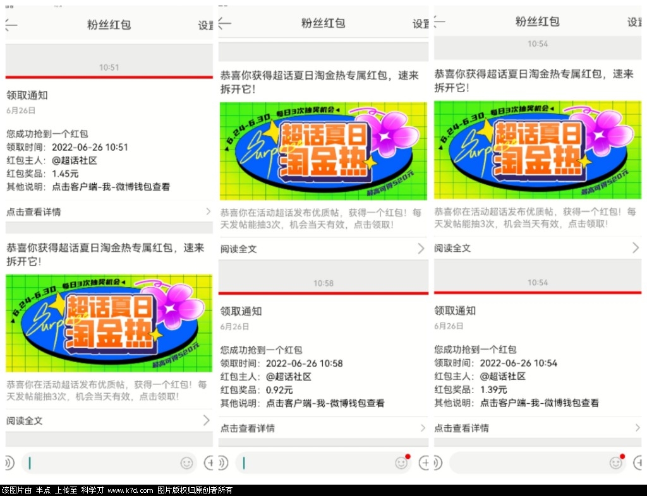This screenshot has height=496, width=647.
Task: Tap 领取通知 title in left screen
Action: (27, 95)
